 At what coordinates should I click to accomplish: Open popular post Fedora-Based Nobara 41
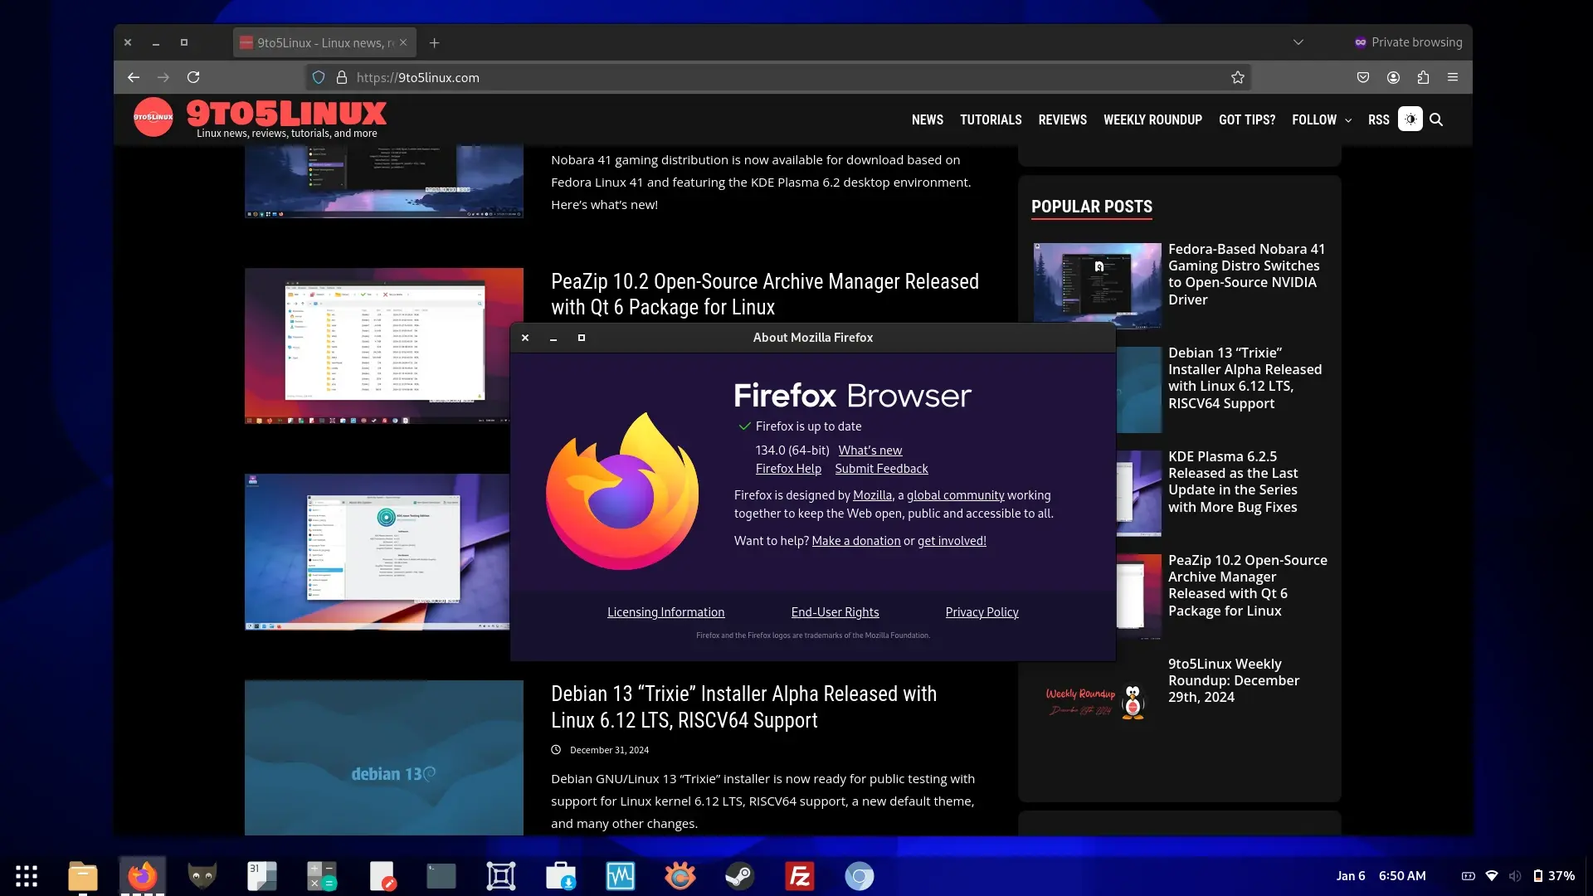point(1246,274)
